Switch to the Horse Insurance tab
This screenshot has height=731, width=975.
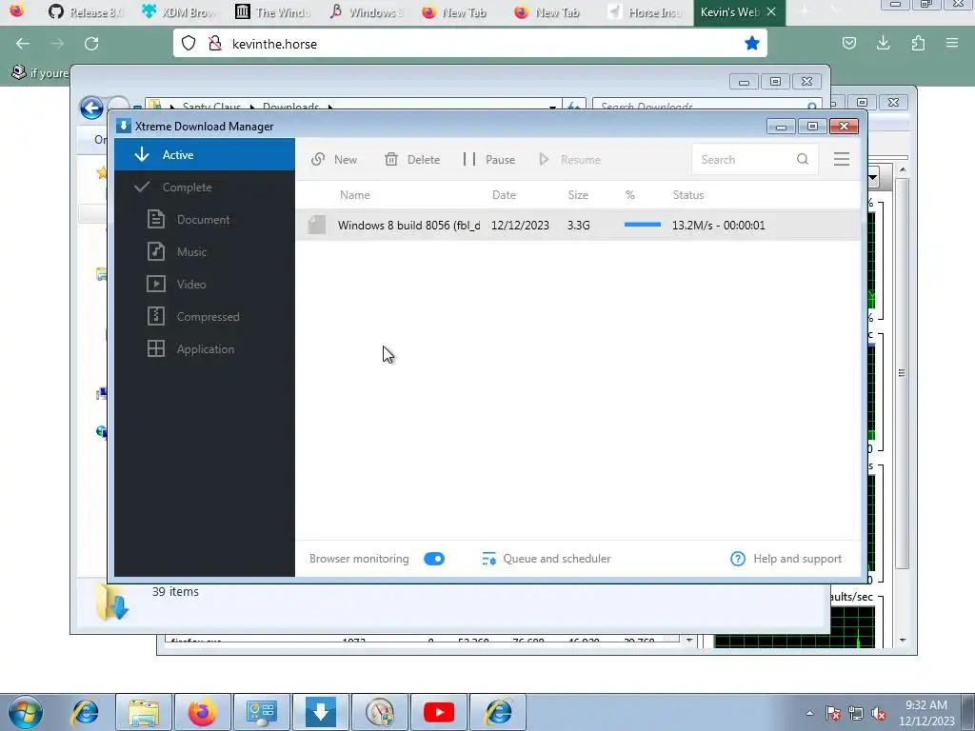pos(646,11)
